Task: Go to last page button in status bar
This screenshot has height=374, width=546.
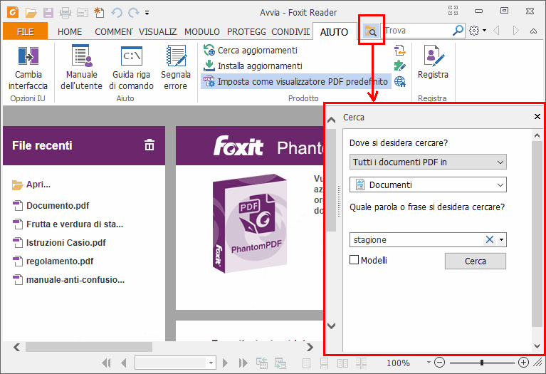Action: [243, 363]
